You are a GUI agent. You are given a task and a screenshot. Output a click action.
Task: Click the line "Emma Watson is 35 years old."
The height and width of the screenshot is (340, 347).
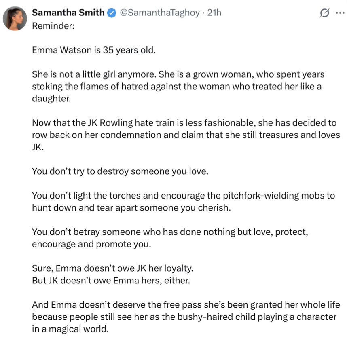pos(94,50)
